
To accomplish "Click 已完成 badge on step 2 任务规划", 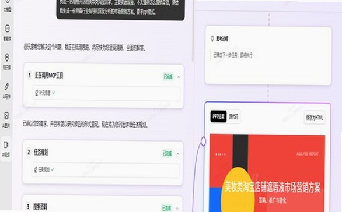I will tap(167, 153).
